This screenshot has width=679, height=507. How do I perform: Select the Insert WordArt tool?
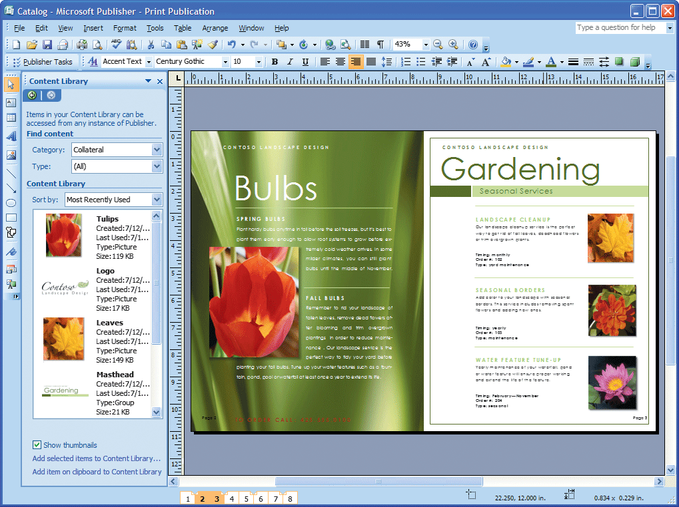point(11,136)
